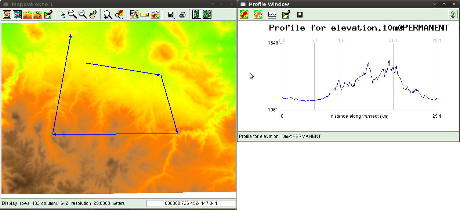The width and height of the screenshot is (460, 210).
Task: Select the zoom in magnifier tool
Action: pos(72,14)
